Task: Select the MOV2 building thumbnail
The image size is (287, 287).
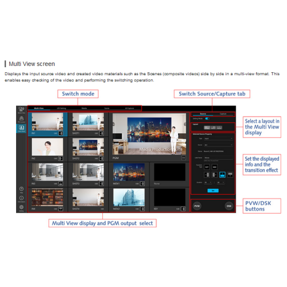Action: (x=129, y=197)
